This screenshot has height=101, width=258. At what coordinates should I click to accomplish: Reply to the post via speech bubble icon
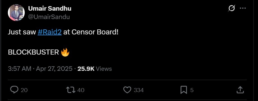pos(14,90)
